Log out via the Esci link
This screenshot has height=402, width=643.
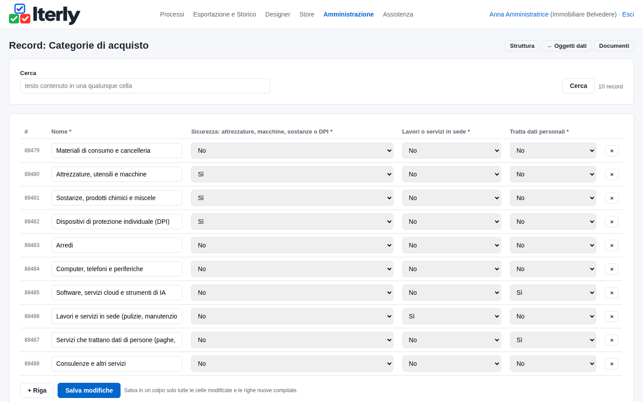pos(628,14)
